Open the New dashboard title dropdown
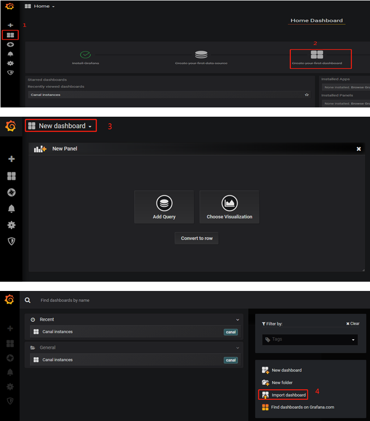The width and height of the screenshot is (370, 421). (x=61, y=125)
